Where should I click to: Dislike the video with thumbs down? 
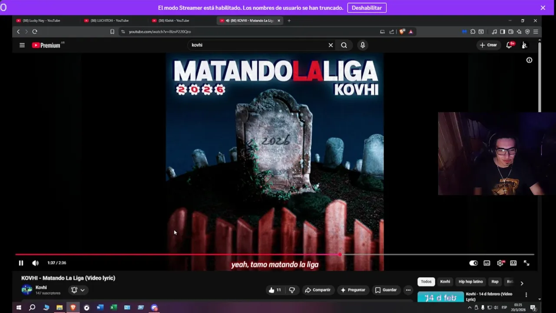[x=292, y=290]
